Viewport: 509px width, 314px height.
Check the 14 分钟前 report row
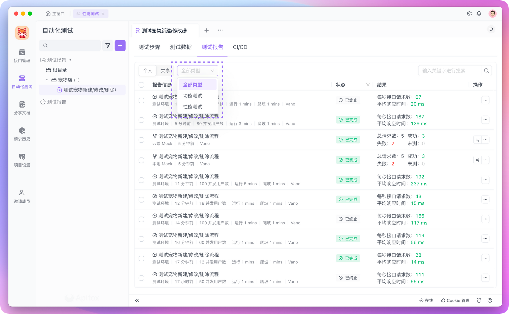[x=142, y=219]
